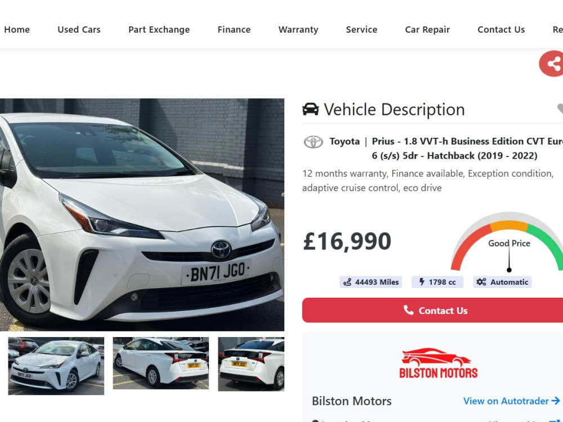
Task: Visit the Contact Us nav link
Action: 501,29
